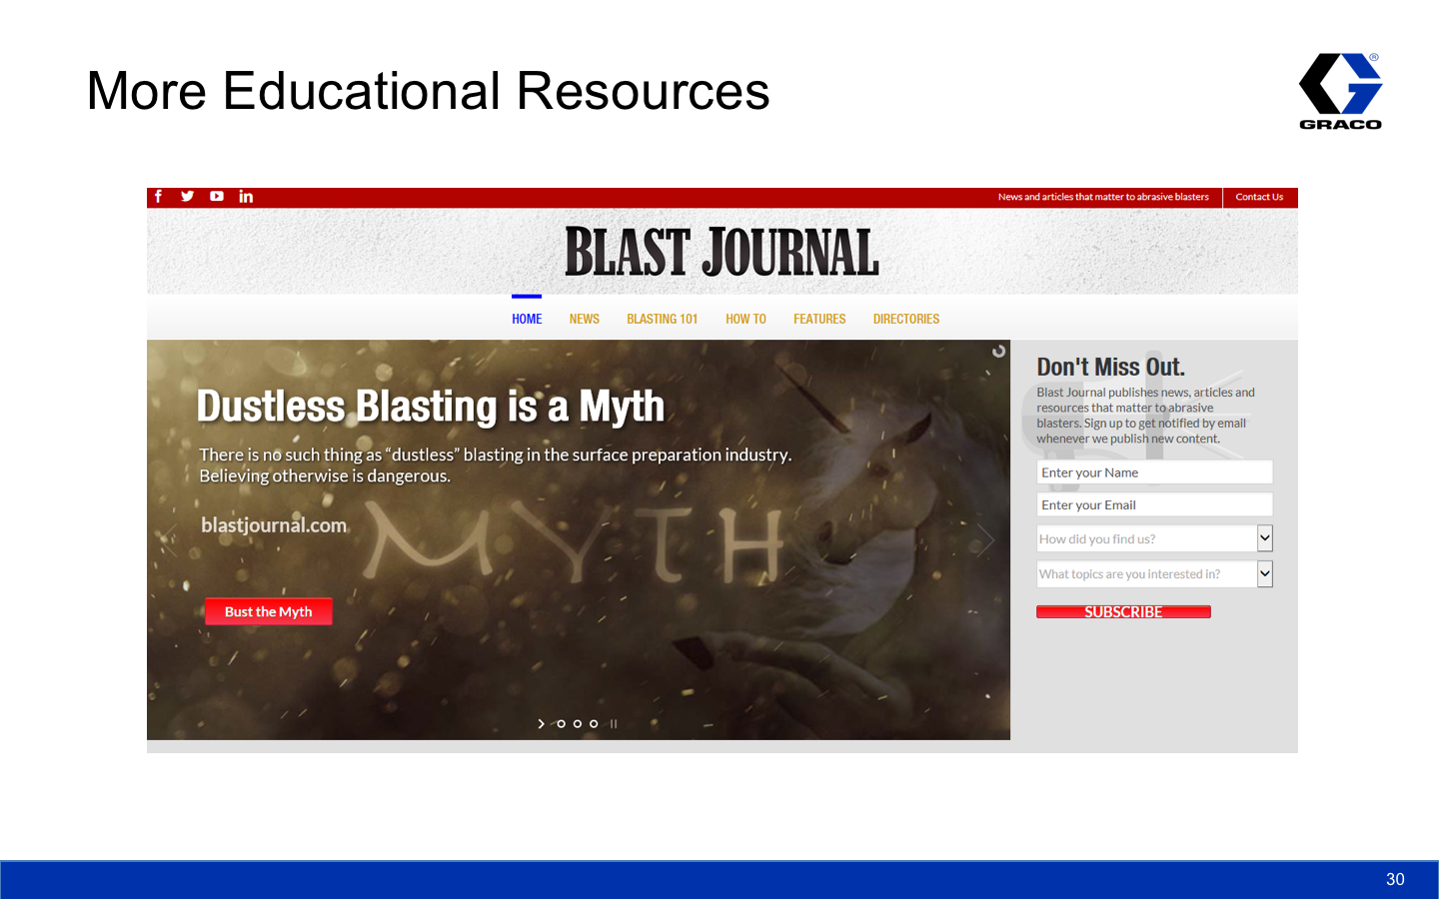Expand the How did you find us dropdown
The width and height of the screenshot is (1439, 899).
coord(1155,538)
